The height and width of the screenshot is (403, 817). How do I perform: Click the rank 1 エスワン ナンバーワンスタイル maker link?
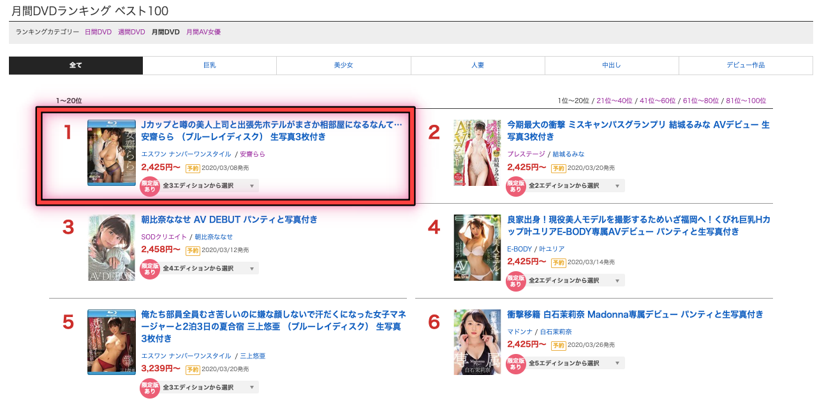click(x=186, y=154)
